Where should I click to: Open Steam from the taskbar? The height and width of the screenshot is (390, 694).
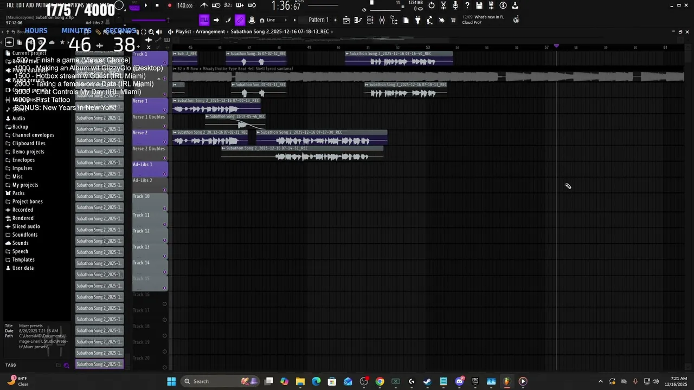point(427,381)
